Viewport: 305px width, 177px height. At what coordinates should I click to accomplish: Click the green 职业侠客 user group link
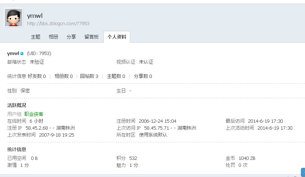coord(34,114)
